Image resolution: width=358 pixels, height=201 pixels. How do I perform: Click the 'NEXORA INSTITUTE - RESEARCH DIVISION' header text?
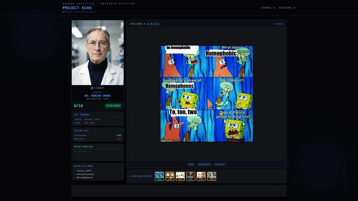pyautogui.click(x=99, y=4)
